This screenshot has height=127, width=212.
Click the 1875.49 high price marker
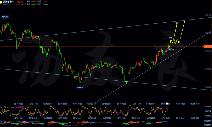tap(5, 17)
